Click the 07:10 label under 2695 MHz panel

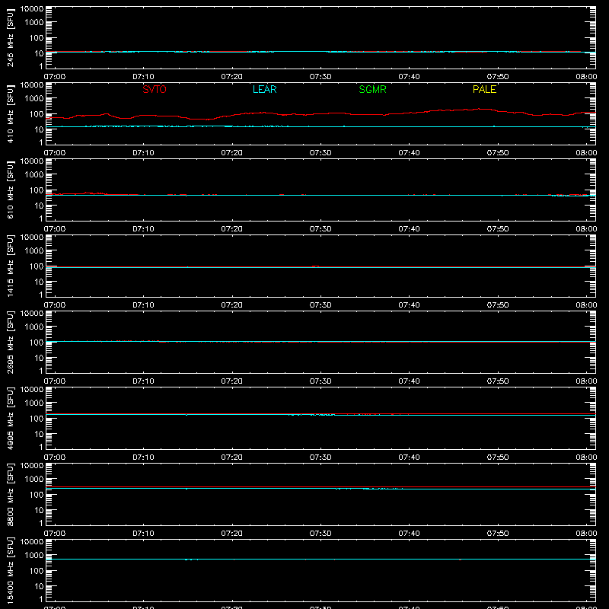click(143, 381)
